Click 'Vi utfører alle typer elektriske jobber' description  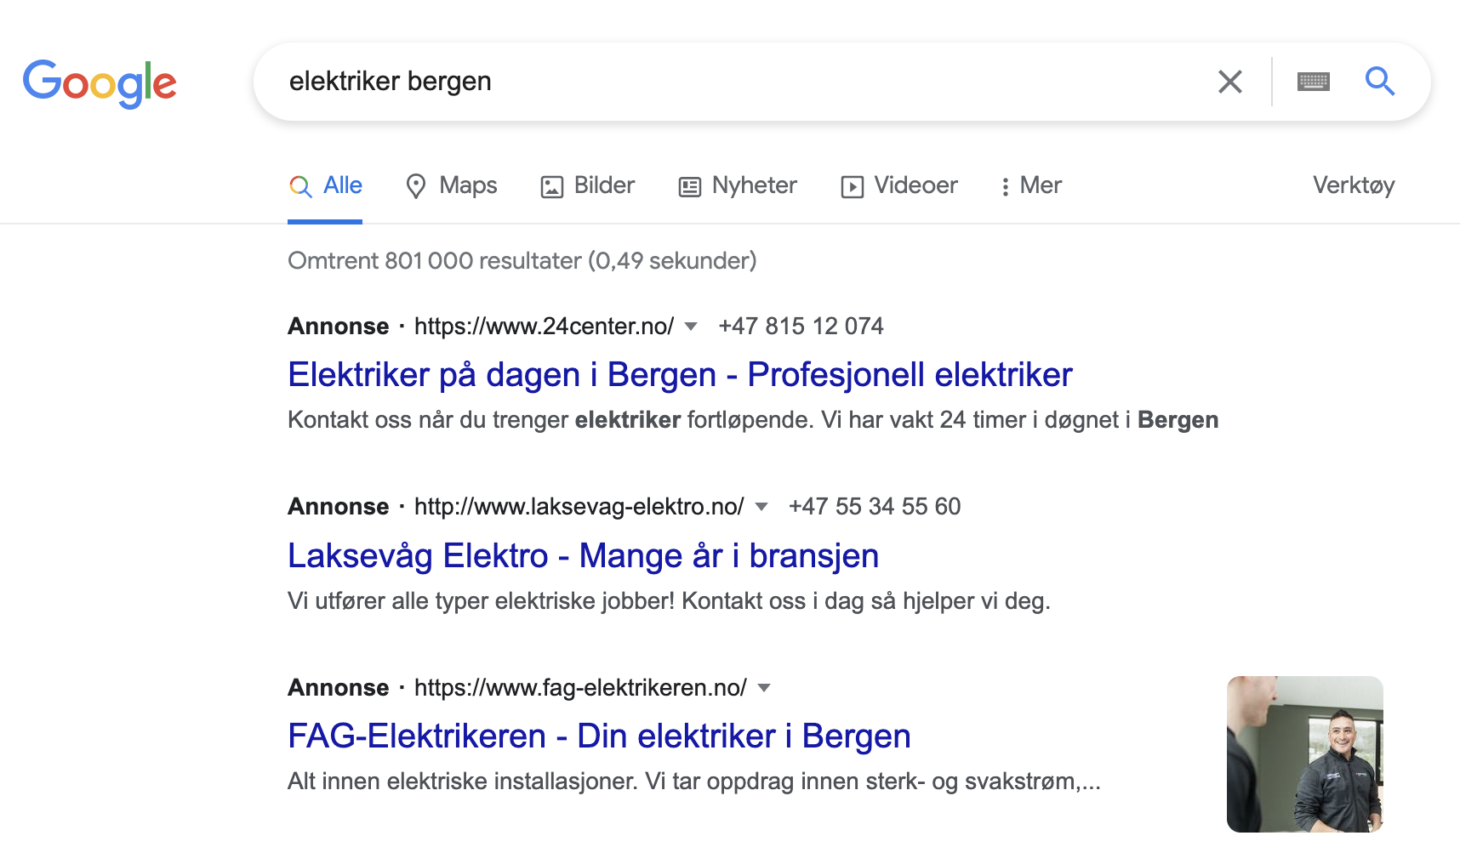tap(669, 601)
